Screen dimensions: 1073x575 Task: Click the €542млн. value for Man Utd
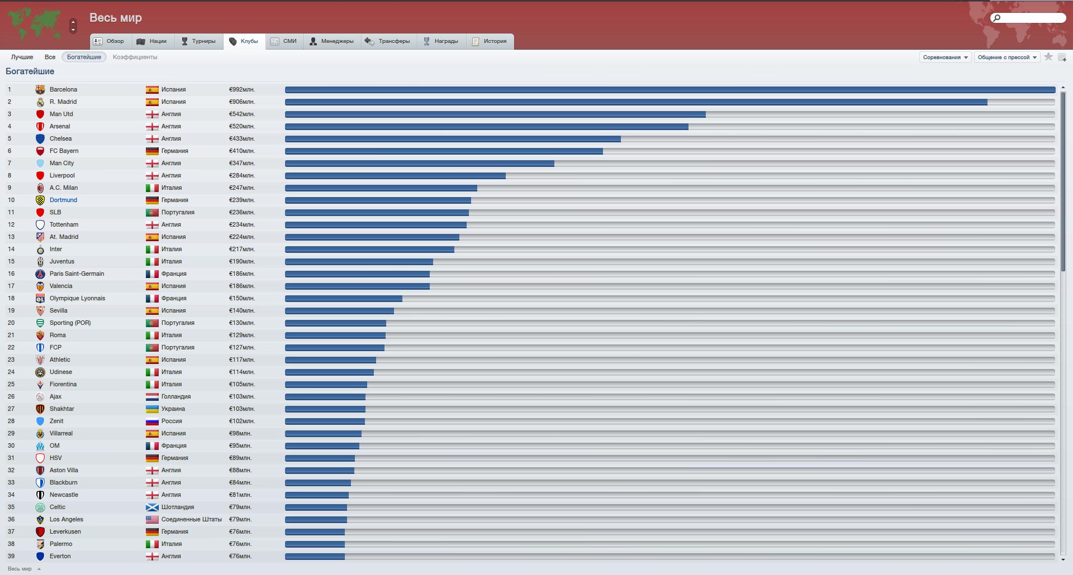(242, 114)
